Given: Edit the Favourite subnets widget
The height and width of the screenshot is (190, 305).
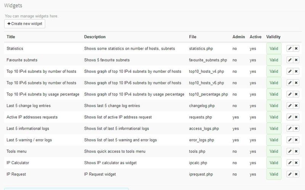Looking at the screenshot, I should (x=290, y=60).
